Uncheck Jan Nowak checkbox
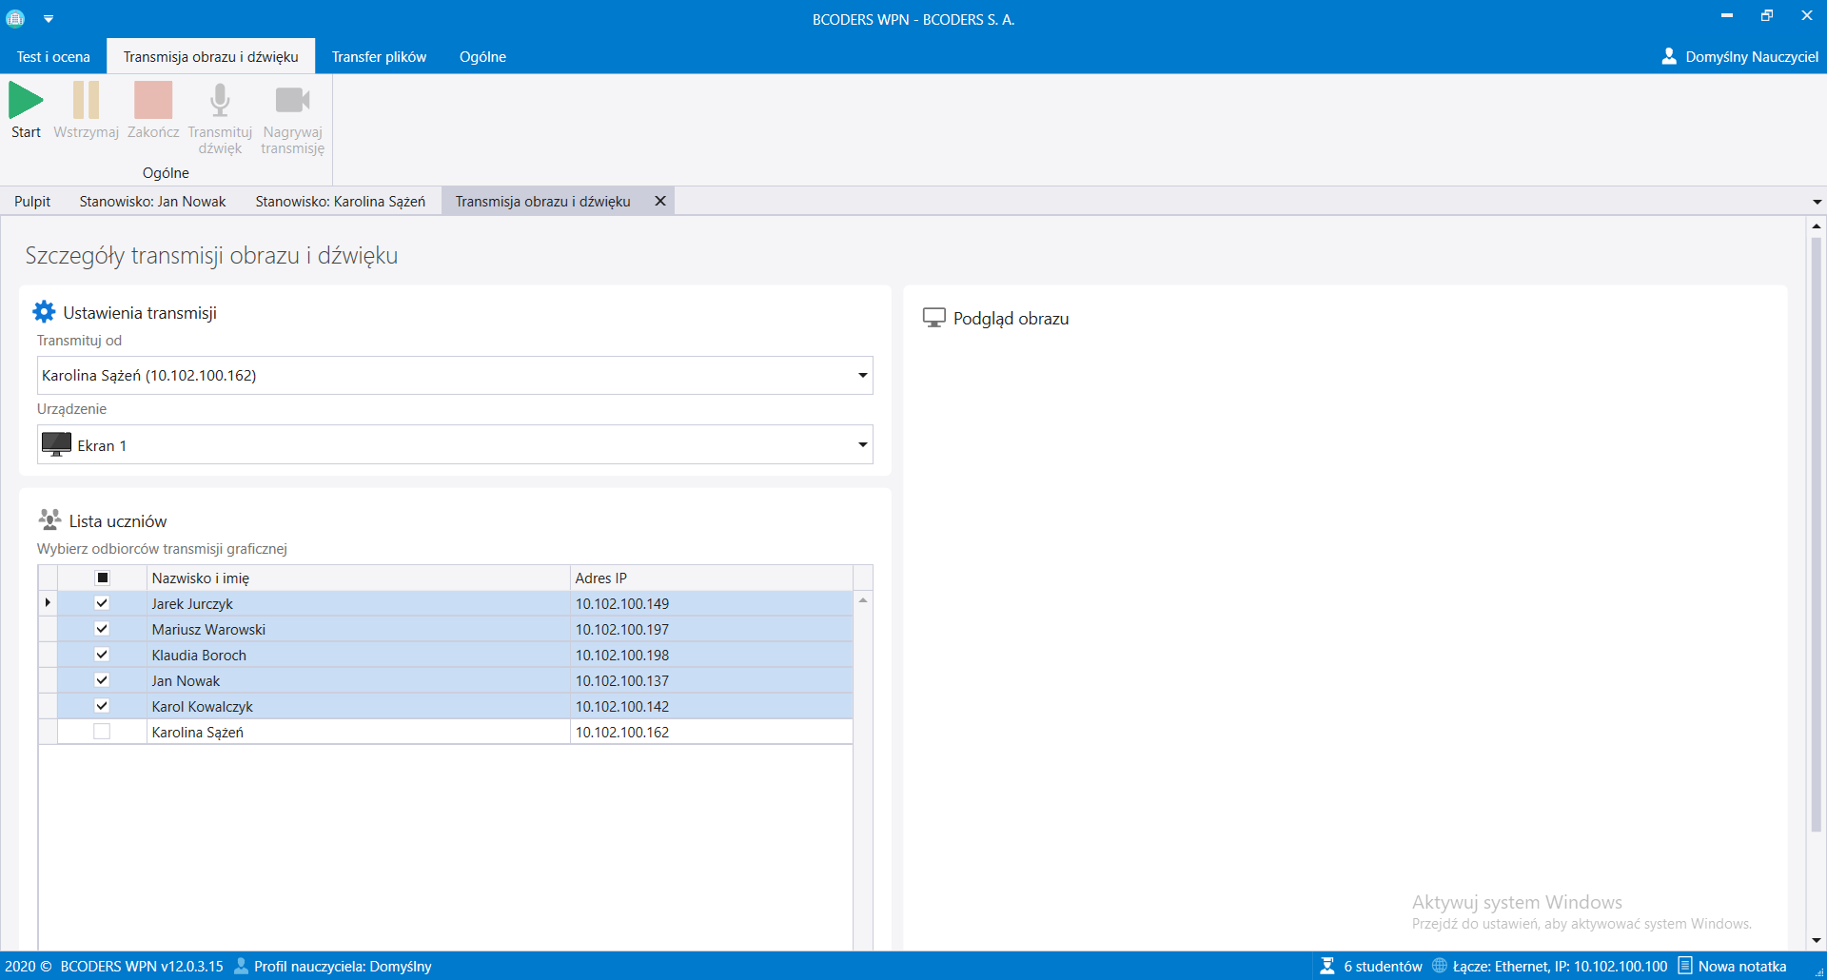The height and width of the screenshot is (980, 1827). 102,680
